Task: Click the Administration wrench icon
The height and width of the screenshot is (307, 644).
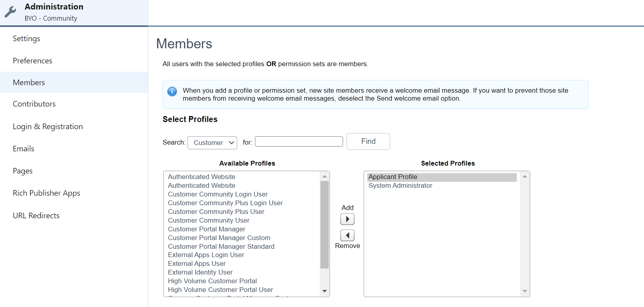Action: click(x=10, y=12)
